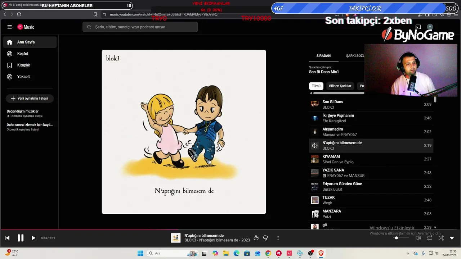Click the YouTube Music logo
461x259 pixels.
[x=26, y=27]
